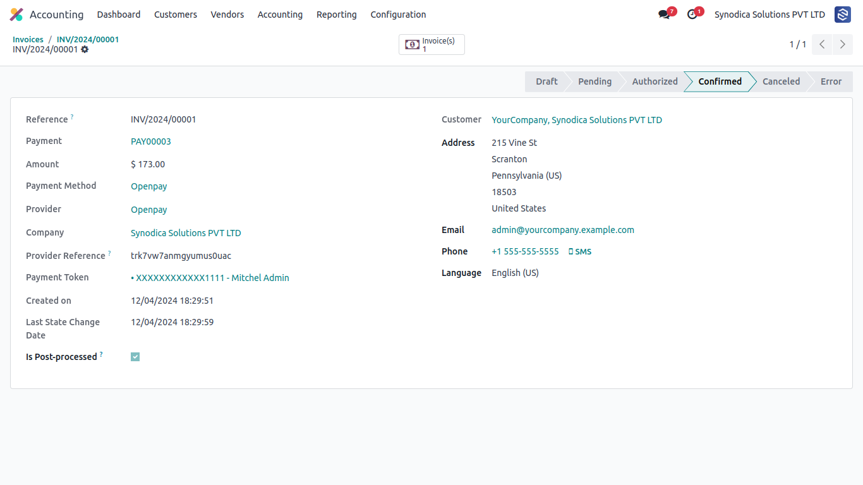Click the amount $ 173.00
Screen dimensions: 863x485
(x=148, y=164)
